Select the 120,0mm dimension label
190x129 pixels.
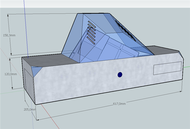[x=11, y=74]
